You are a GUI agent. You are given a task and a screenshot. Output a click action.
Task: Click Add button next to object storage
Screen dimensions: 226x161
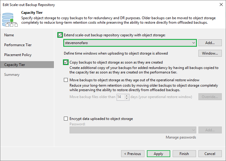(210, 43)
